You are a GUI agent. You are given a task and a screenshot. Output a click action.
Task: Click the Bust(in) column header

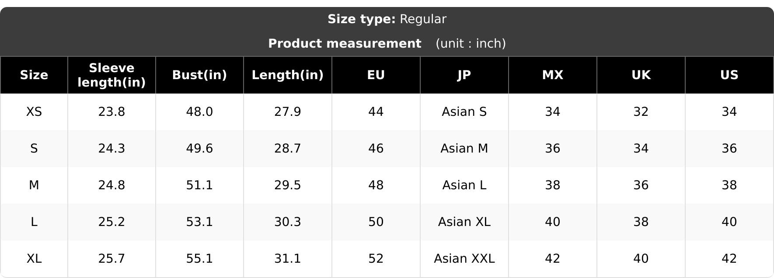point(199,75)
